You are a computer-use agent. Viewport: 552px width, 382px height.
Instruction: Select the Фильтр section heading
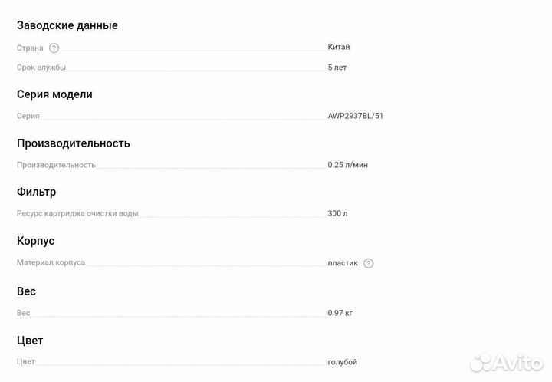tap(36, 192)
